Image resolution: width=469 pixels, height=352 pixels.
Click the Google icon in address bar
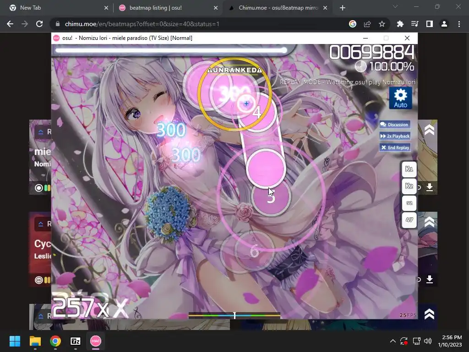click(x=353, y=24)
